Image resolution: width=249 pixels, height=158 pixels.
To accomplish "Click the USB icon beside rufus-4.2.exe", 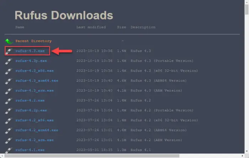I will click(9, 101).
